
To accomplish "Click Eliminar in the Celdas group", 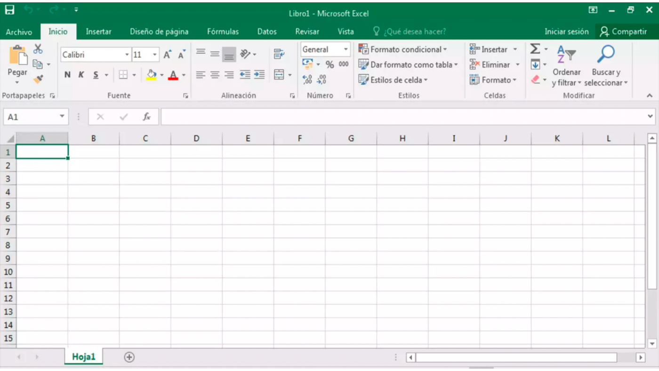I will pos(495,65).
